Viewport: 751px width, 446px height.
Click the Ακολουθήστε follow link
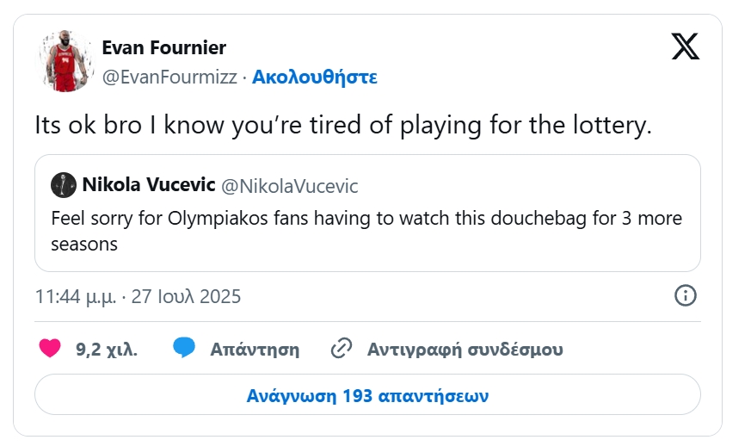[x=315, y=77]
